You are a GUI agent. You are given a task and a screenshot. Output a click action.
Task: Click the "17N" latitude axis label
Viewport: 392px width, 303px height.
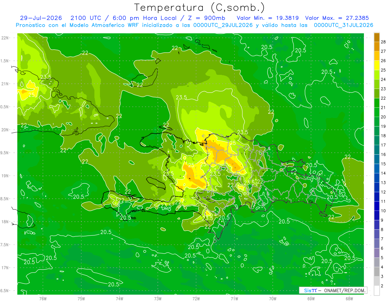5,268
